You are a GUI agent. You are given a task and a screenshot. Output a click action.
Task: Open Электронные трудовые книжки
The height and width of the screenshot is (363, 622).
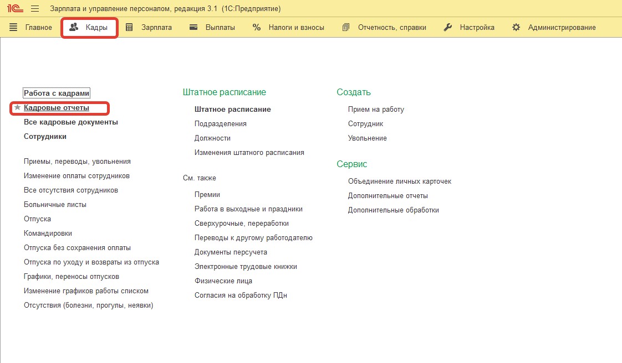(246, 266)
